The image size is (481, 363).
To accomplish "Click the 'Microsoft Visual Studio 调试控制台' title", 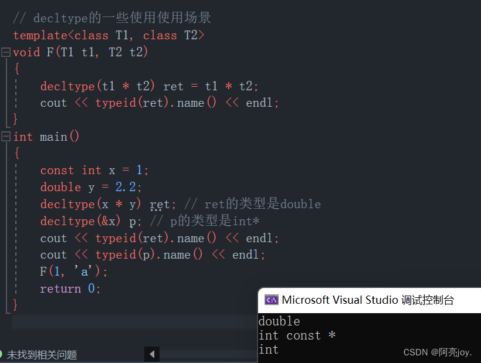I will [x=368, y=300].
